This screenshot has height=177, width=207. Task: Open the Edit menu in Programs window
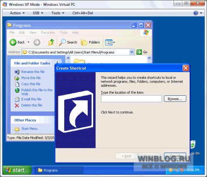(22, 33)
